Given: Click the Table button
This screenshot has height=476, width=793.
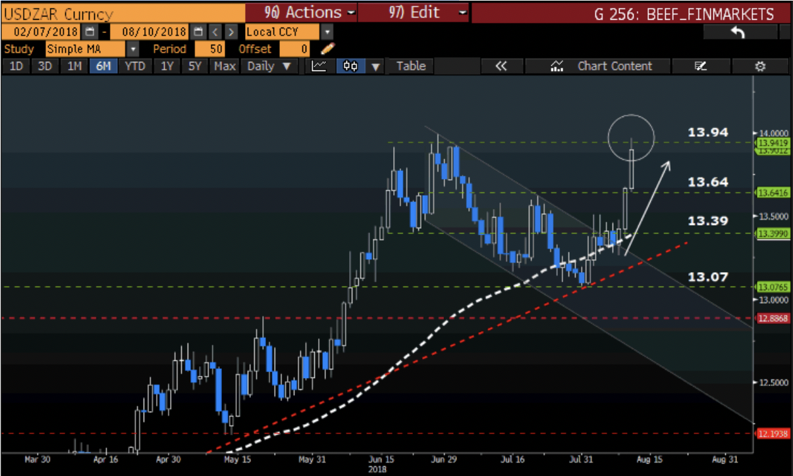Looking at the screenshot, I should [x=411, y=66].
